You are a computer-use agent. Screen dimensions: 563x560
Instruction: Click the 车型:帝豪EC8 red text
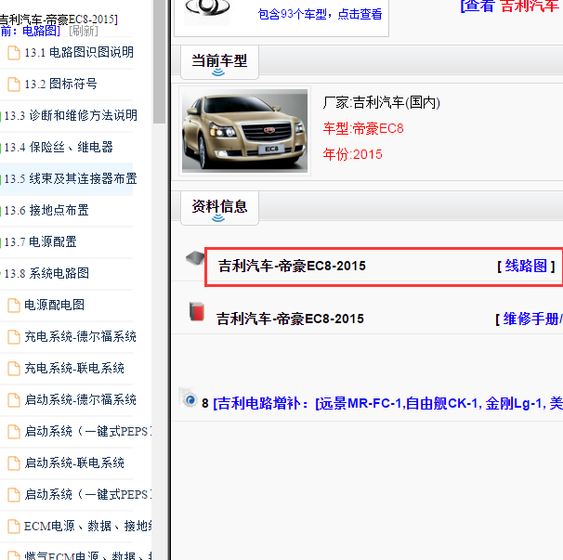(x=363, y=128)
